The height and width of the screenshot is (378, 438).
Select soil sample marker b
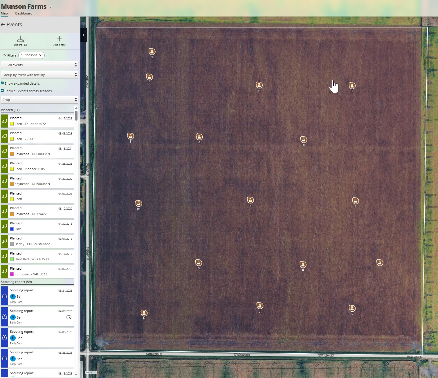[303, 139]
